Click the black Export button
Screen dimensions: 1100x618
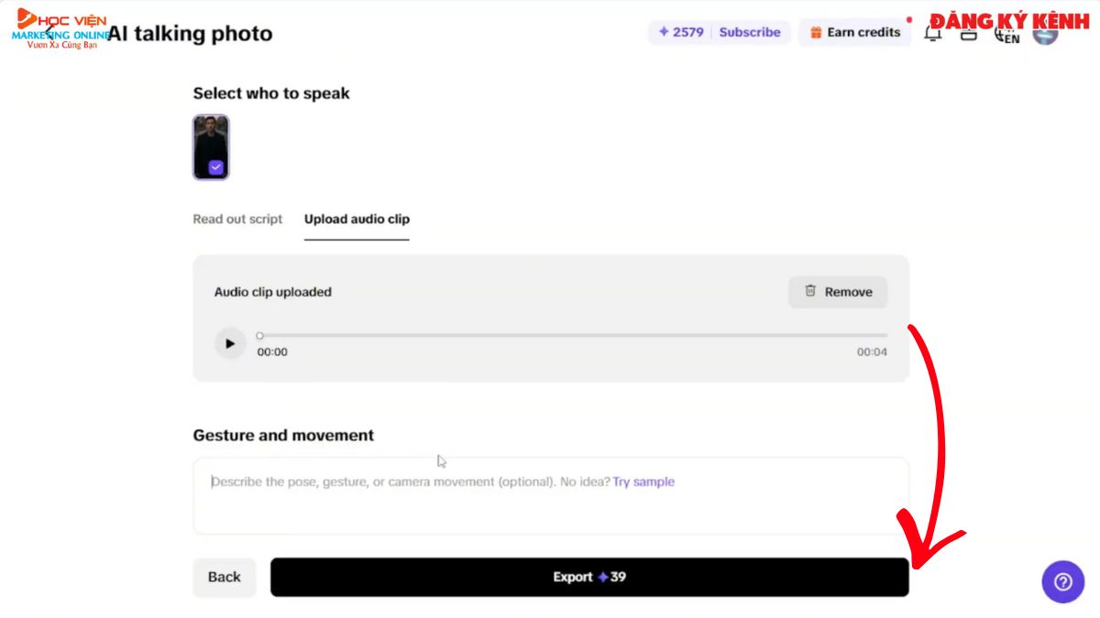point(588,577)
